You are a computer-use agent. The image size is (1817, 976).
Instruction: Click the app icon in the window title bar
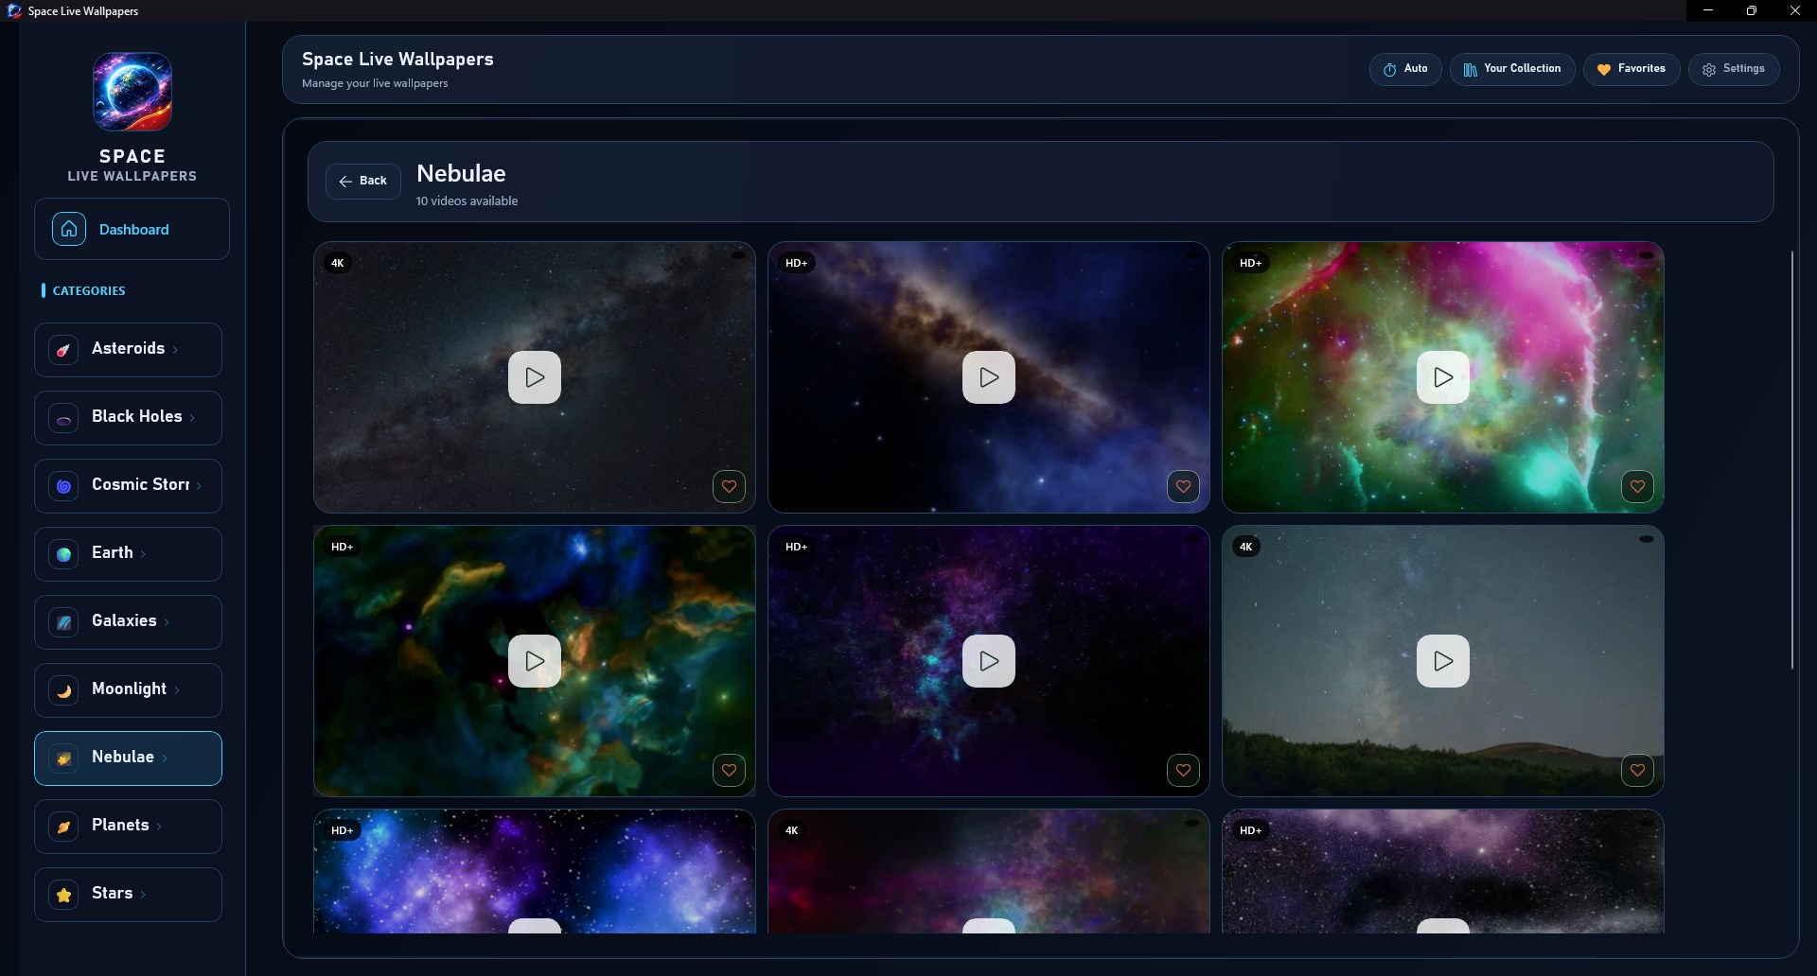coord(14,11)
